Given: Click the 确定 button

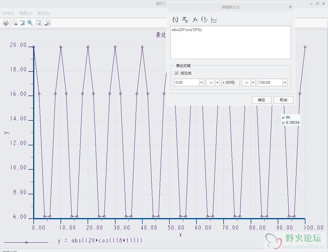Looking at the screenshot, I should [x=261, y=100].
